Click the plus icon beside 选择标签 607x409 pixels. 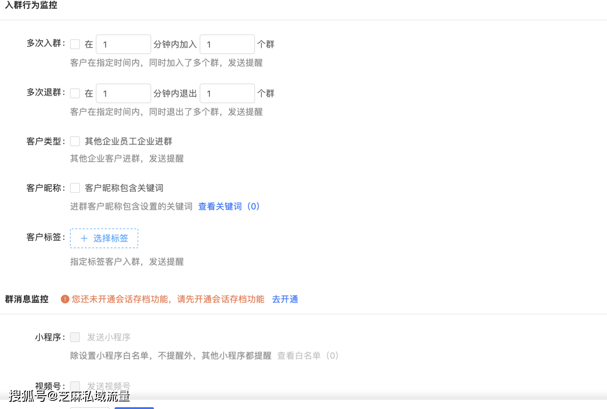84,238
